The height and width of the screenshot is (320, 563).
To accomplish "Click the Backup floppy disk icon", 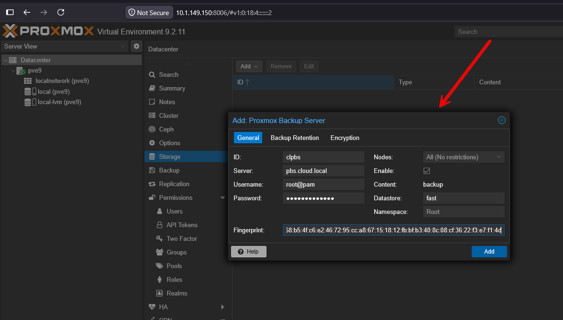I will [x=152, y=171].
